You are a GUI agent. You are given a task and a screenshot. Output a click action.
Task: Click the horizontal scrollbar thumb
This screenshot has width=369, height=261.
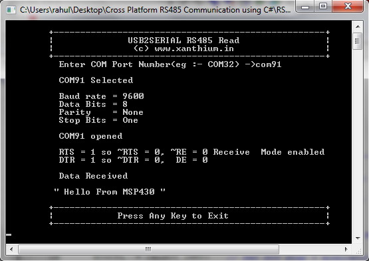pos(148,249)
